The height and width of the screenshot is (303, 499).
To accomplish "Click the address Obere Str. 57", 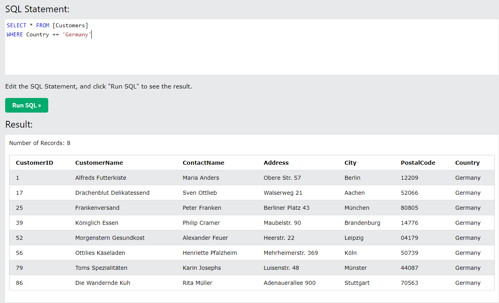I will pyautogui.click(x=282, y=178).
